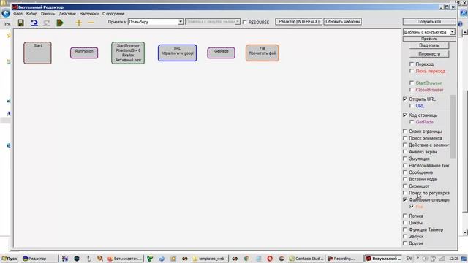The image size is (468, 263).
Task: Expand the Скрин страницы group
Action: (x=405, y=131)
